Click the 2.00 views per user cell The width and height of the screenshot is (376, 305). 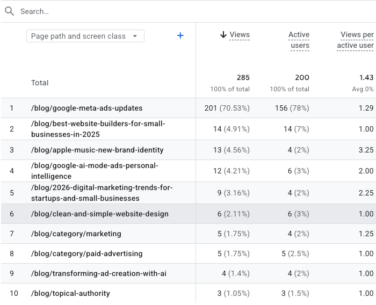click(x=366, y=171)
